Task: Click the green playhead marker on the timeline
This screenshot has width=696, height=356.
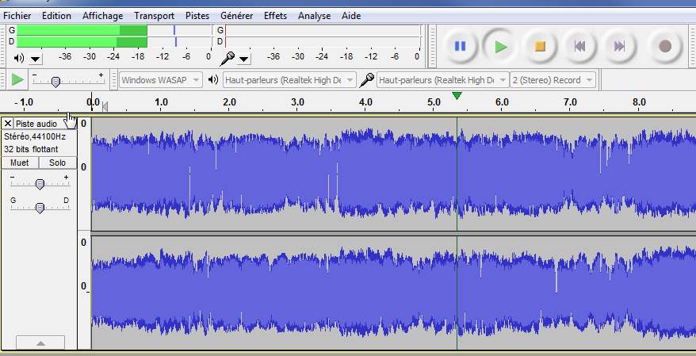Action: pyautogui.click(x=457, y=96)
